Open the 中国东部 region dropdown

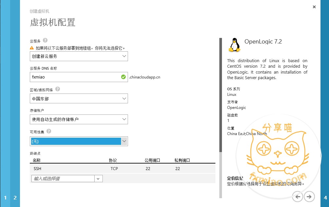pyautogui.click(x=79, y=98)
